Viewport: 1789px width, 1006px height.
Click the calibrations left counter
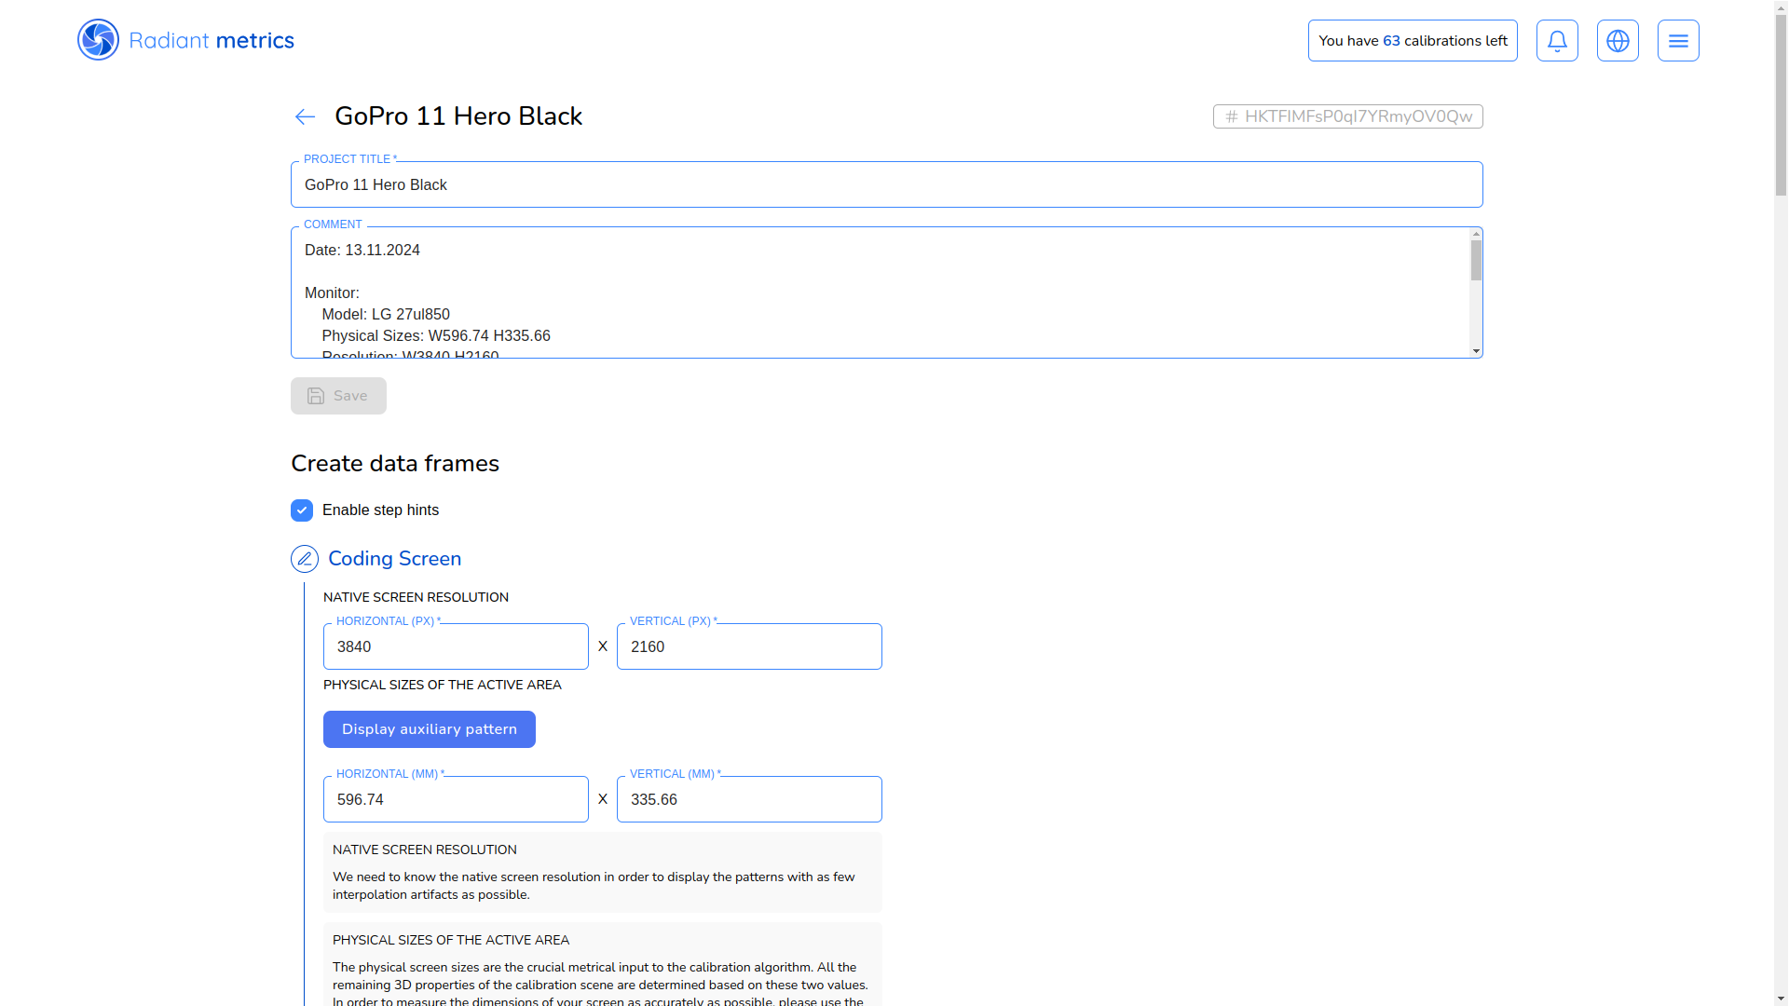1413,41
